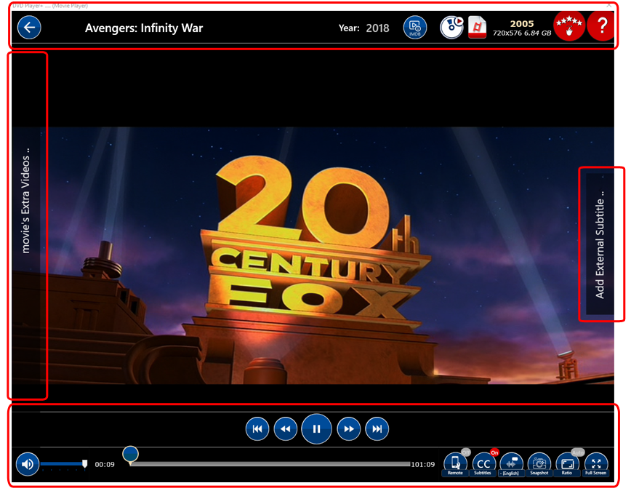Click the video display area
Viewport: 631px width, 491px height.
(313, 255)
